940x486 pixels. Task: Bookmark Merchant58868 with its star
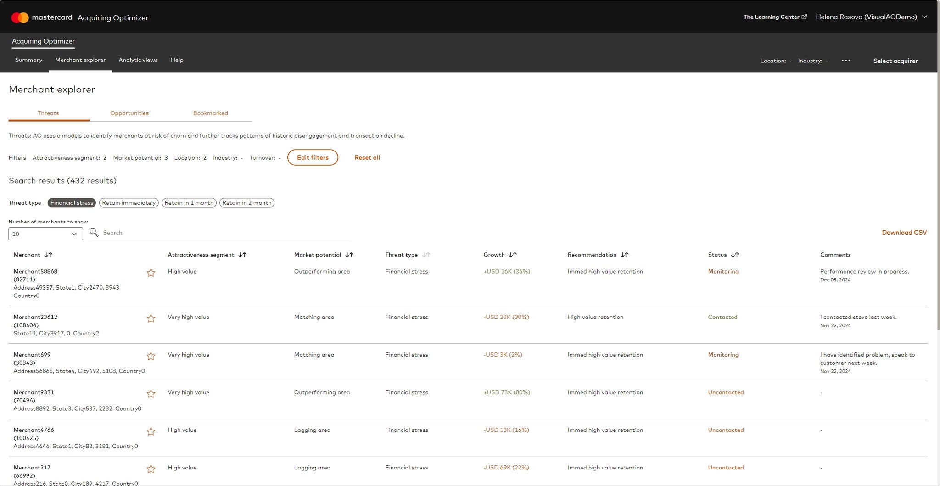pyautogui.click(x=151, y=272)
